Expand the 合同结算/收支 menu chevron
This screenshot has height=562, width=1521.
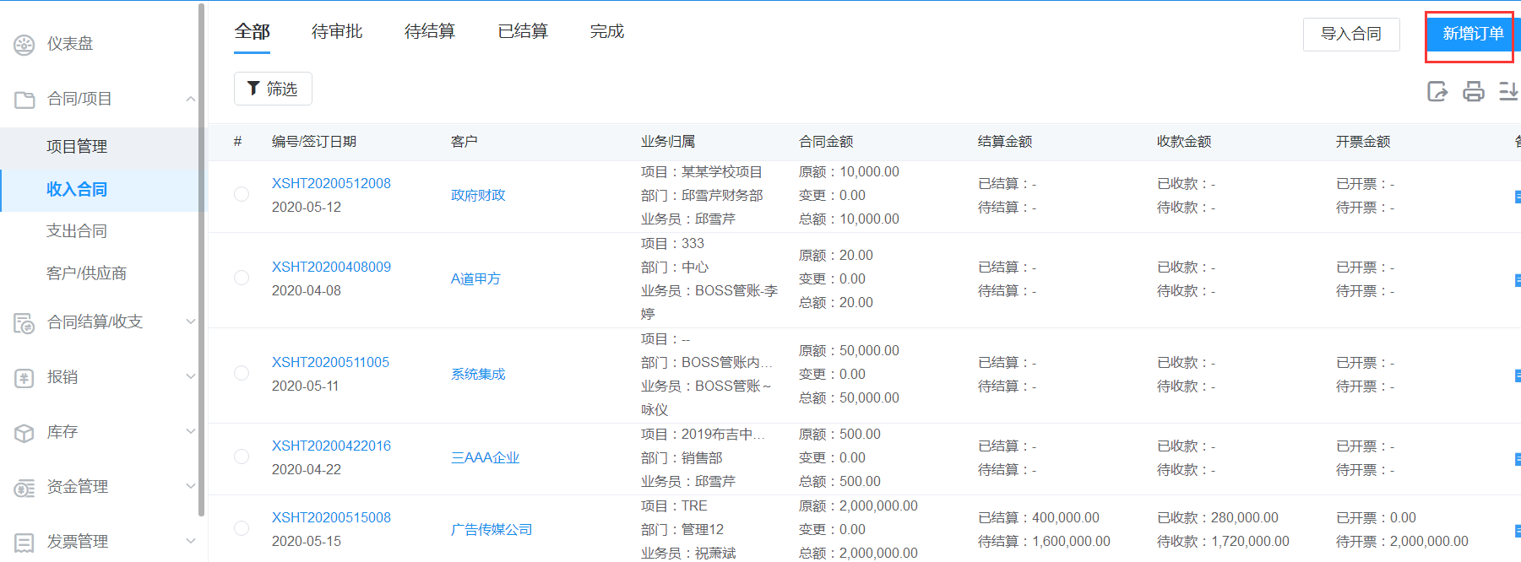coord(191,322)
